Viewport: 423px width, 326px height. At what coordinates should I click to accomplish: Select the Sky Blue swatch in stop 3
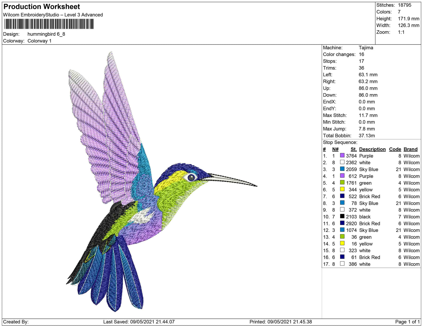[x=342, y=169]
